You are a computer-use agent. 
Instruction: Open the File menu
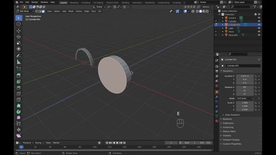click(x=21, y=2)
